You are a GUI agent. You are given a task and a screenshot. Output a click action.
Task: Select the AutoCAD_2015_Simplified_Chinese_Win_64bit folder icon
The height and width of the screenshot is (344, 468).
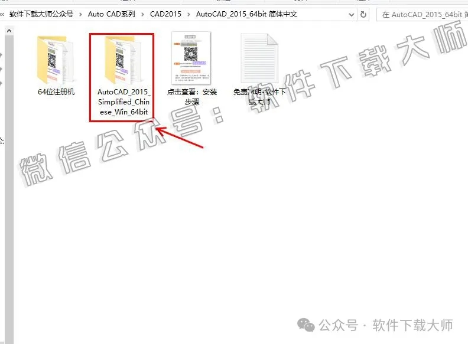click(123, 60)
